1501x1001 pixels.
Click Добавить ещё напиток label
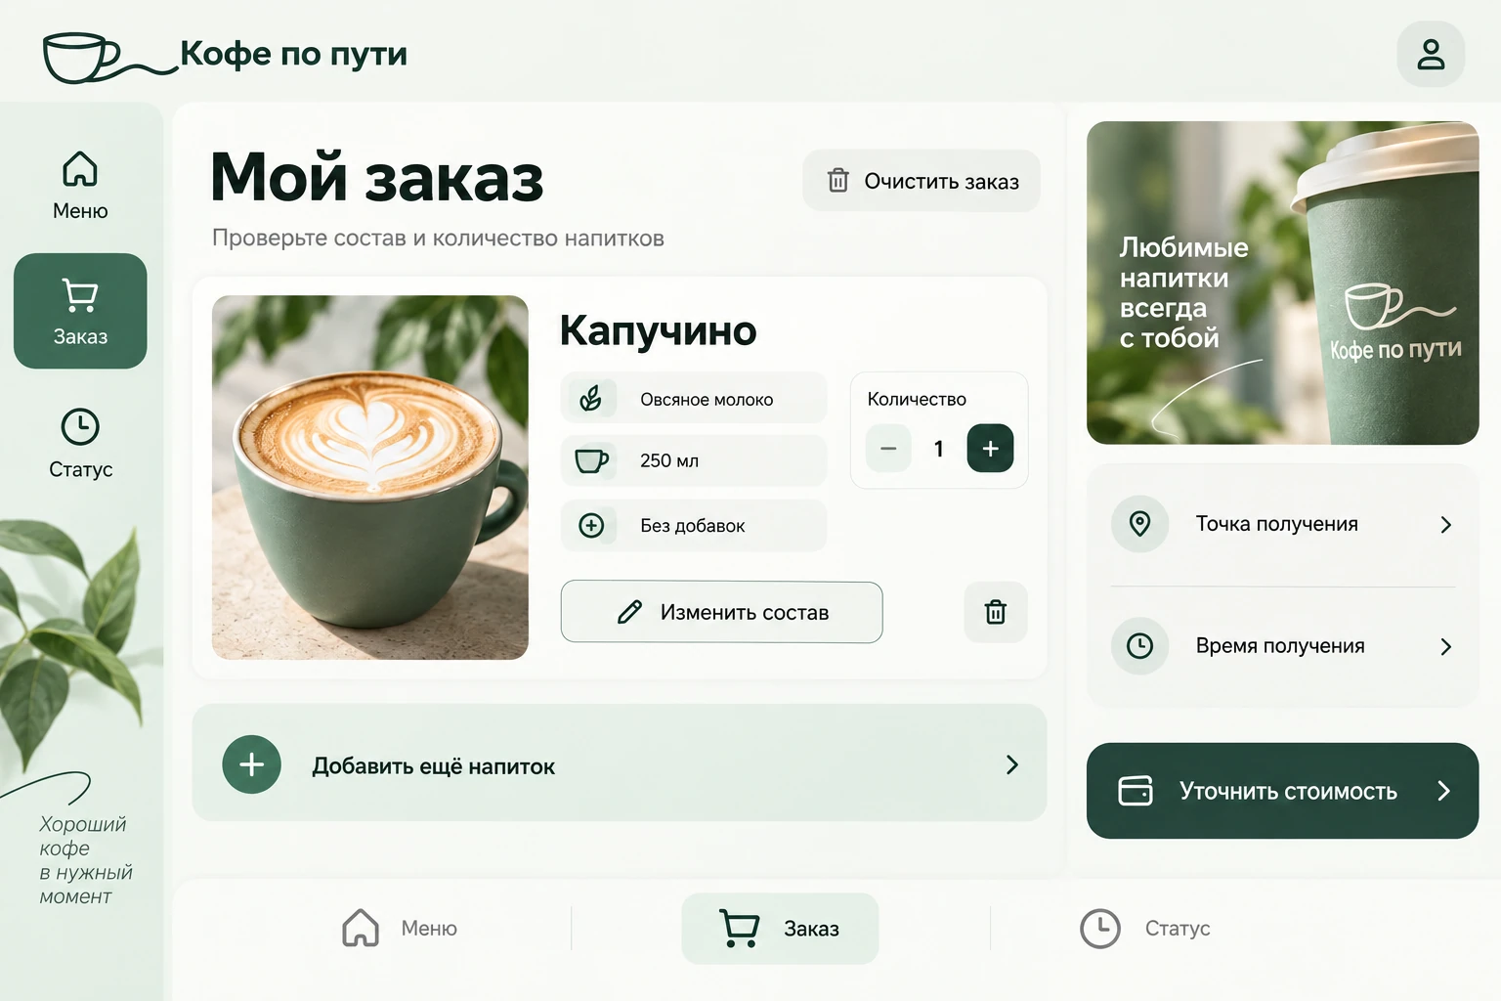(434, 766)
